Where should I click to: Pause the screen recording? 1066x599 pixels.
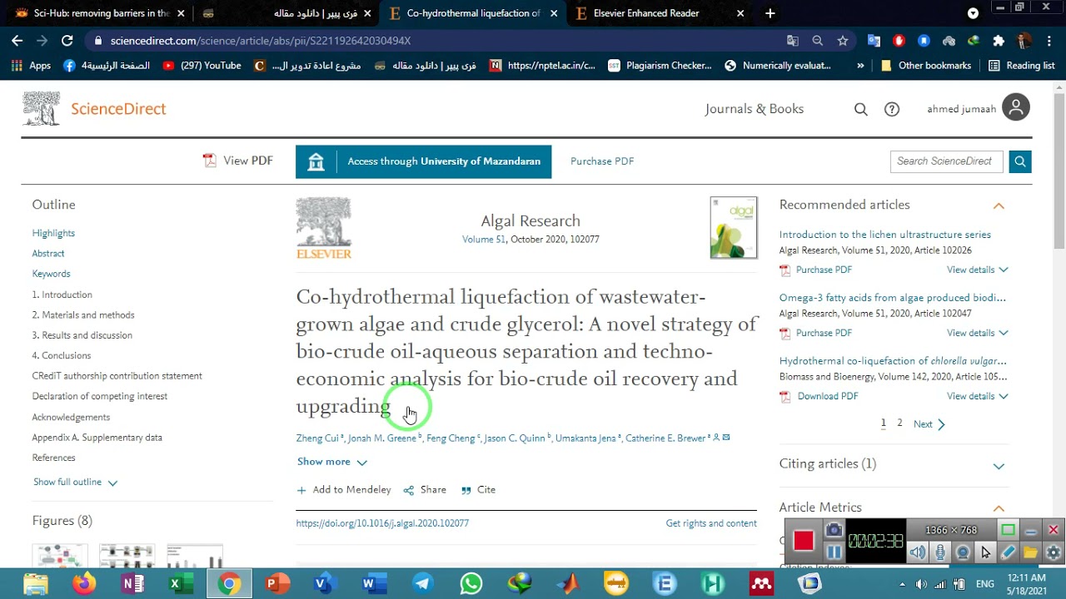coord(834,552)
